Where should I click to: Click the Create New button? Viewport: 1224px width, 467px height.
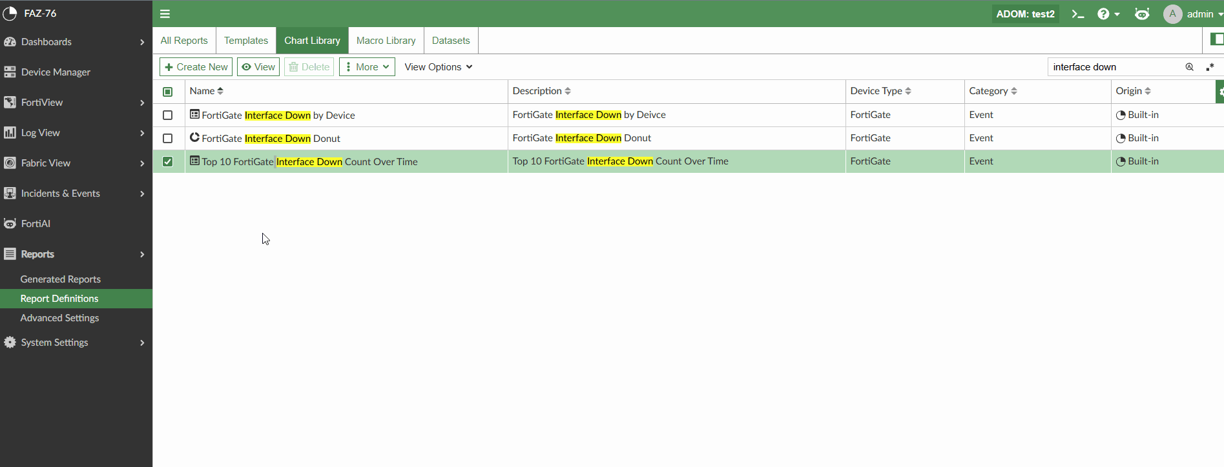coord(196,67)
